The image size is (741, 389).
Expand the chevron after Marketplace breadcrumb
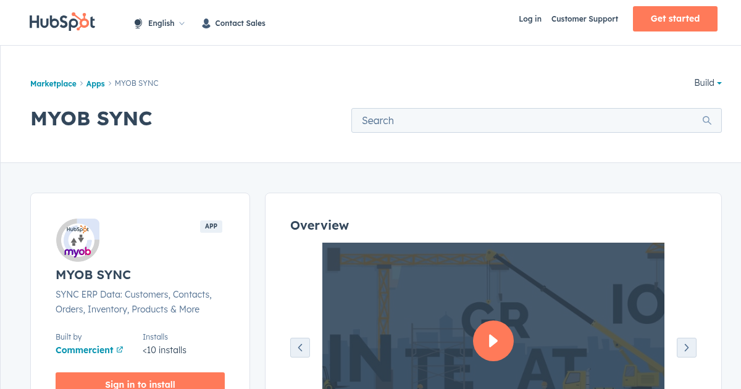(81, 83)
